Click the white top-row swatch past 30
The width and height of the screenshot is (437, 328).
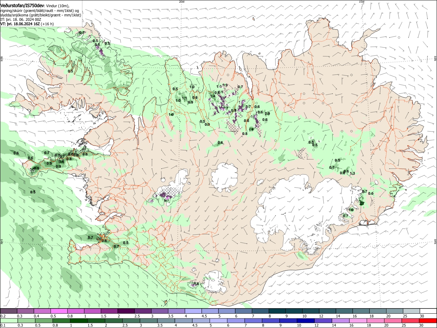tap(428, 311)
